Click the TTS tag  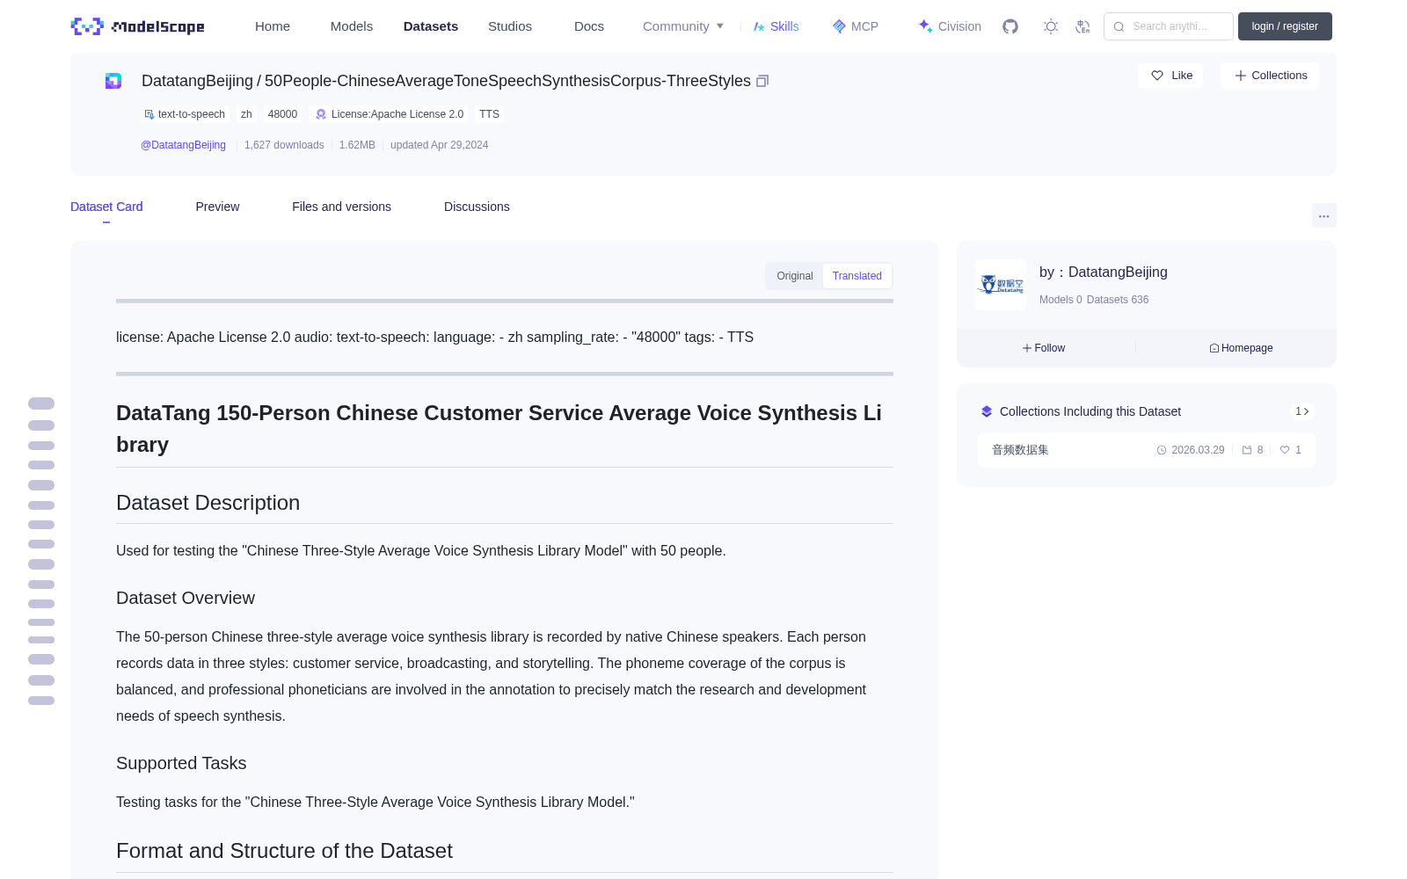pyautogui.click(x=489, y=114)
